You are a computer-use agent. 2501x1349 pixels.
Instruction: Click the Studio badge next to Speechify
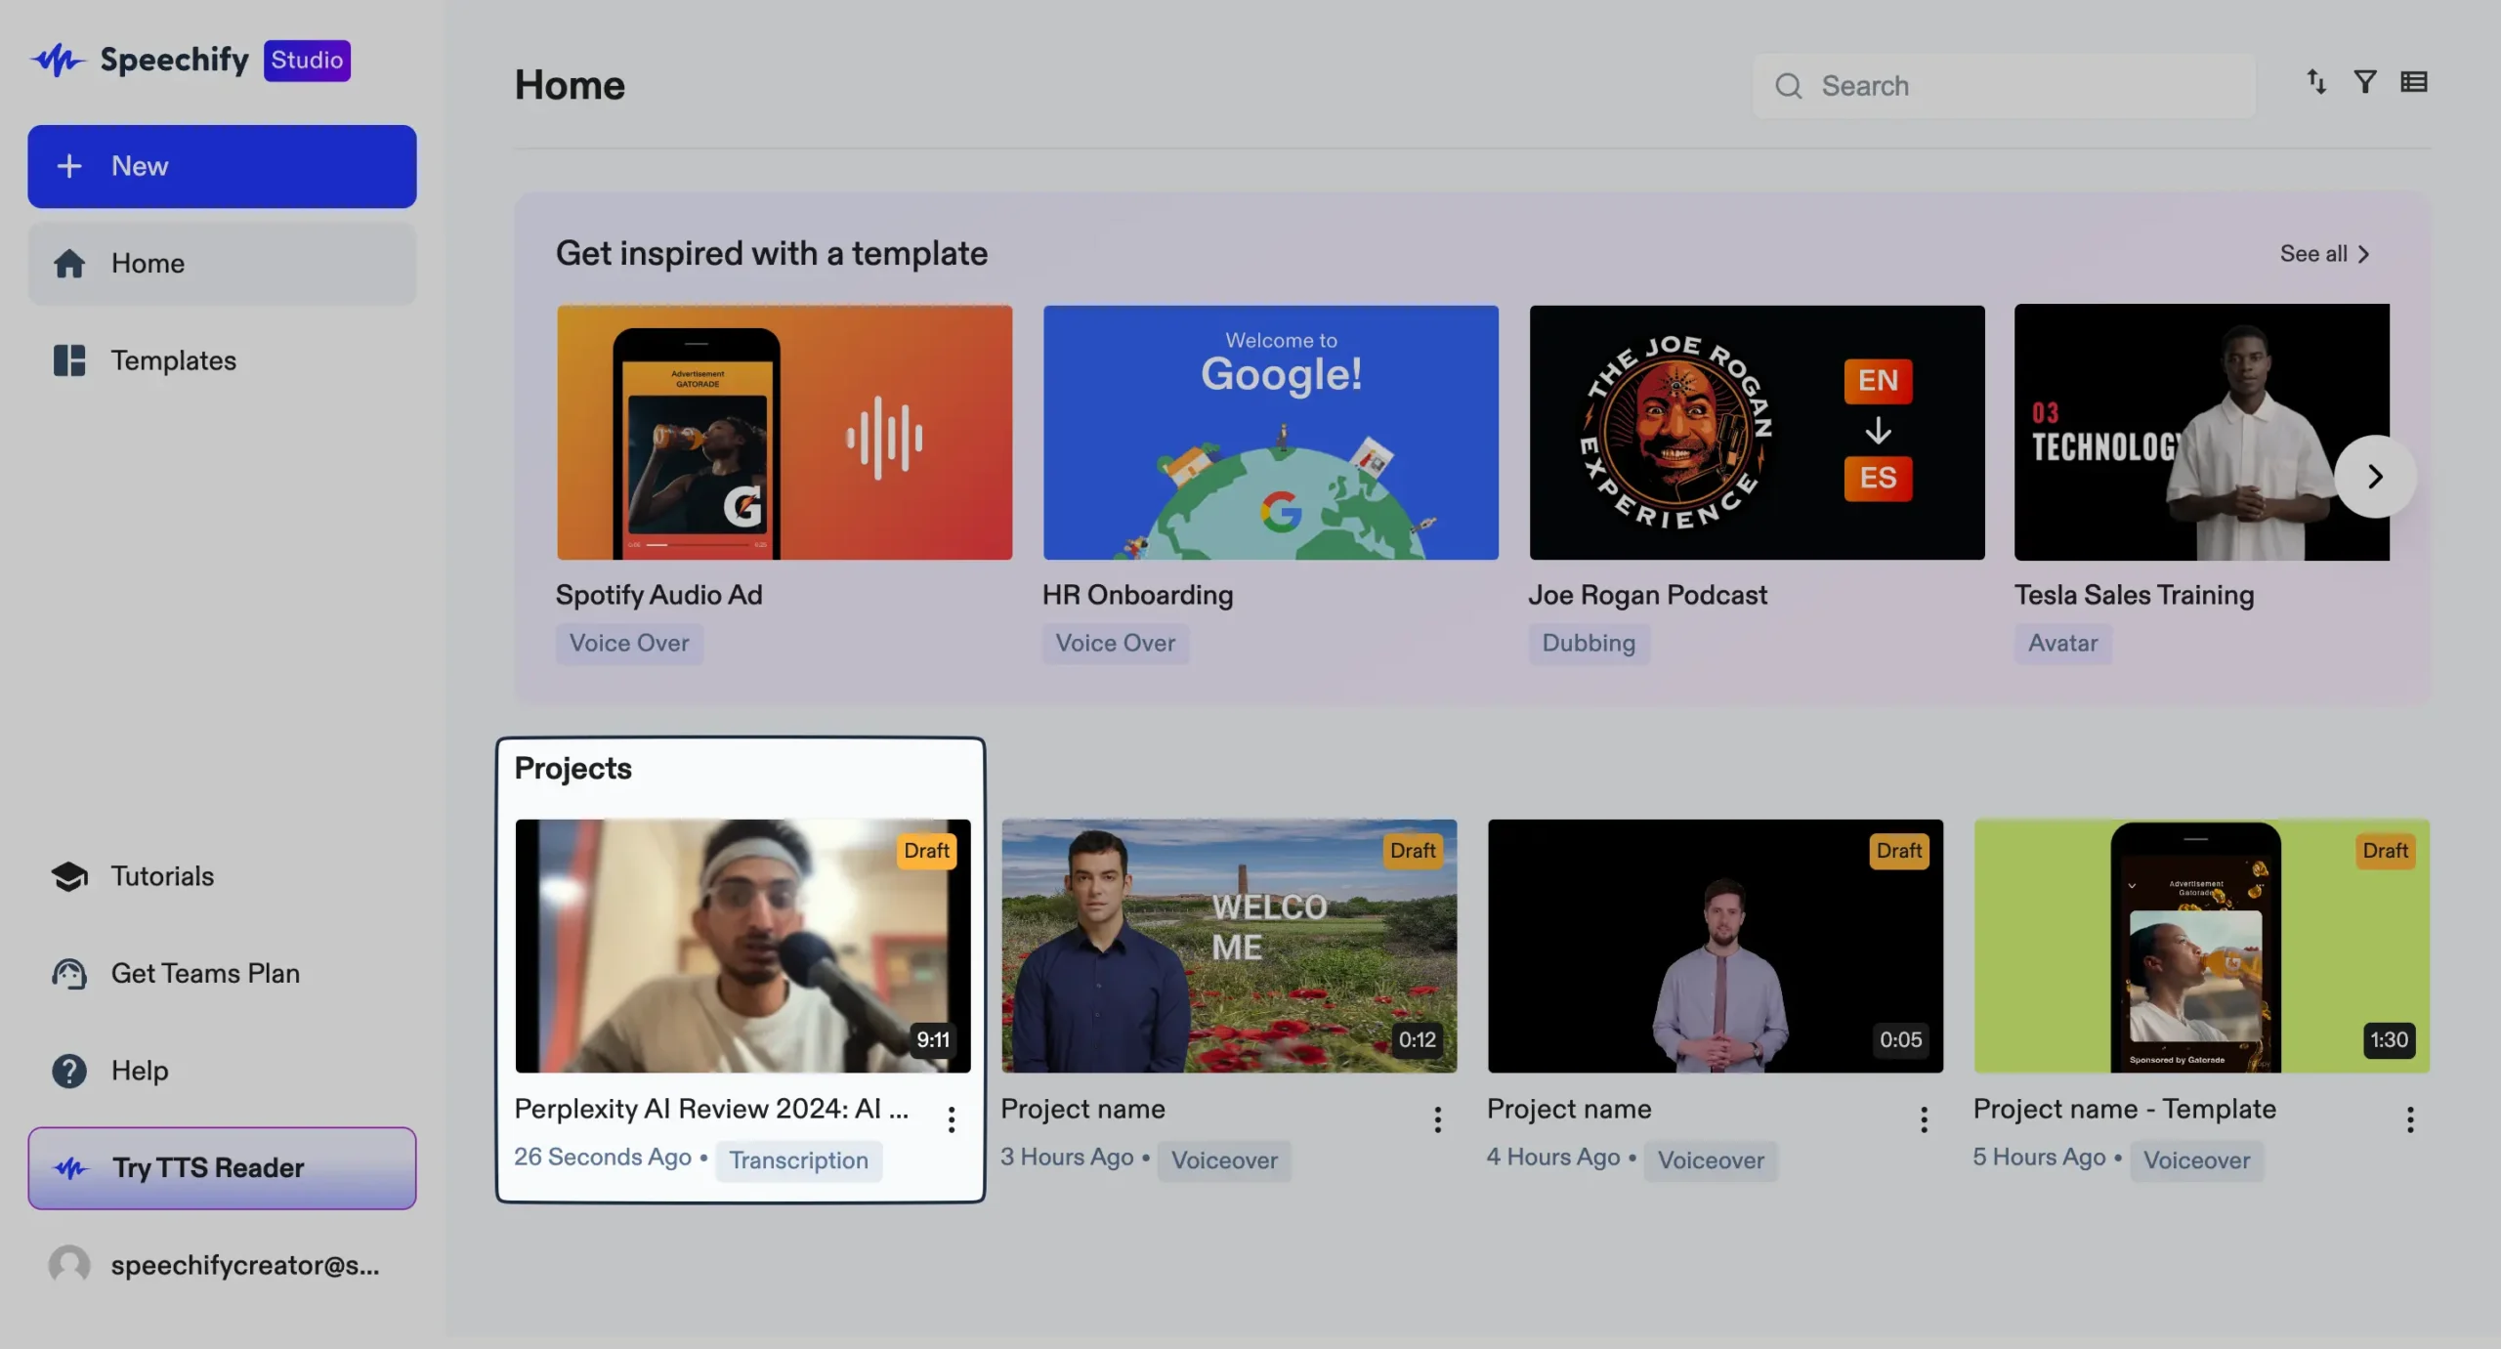307,61
